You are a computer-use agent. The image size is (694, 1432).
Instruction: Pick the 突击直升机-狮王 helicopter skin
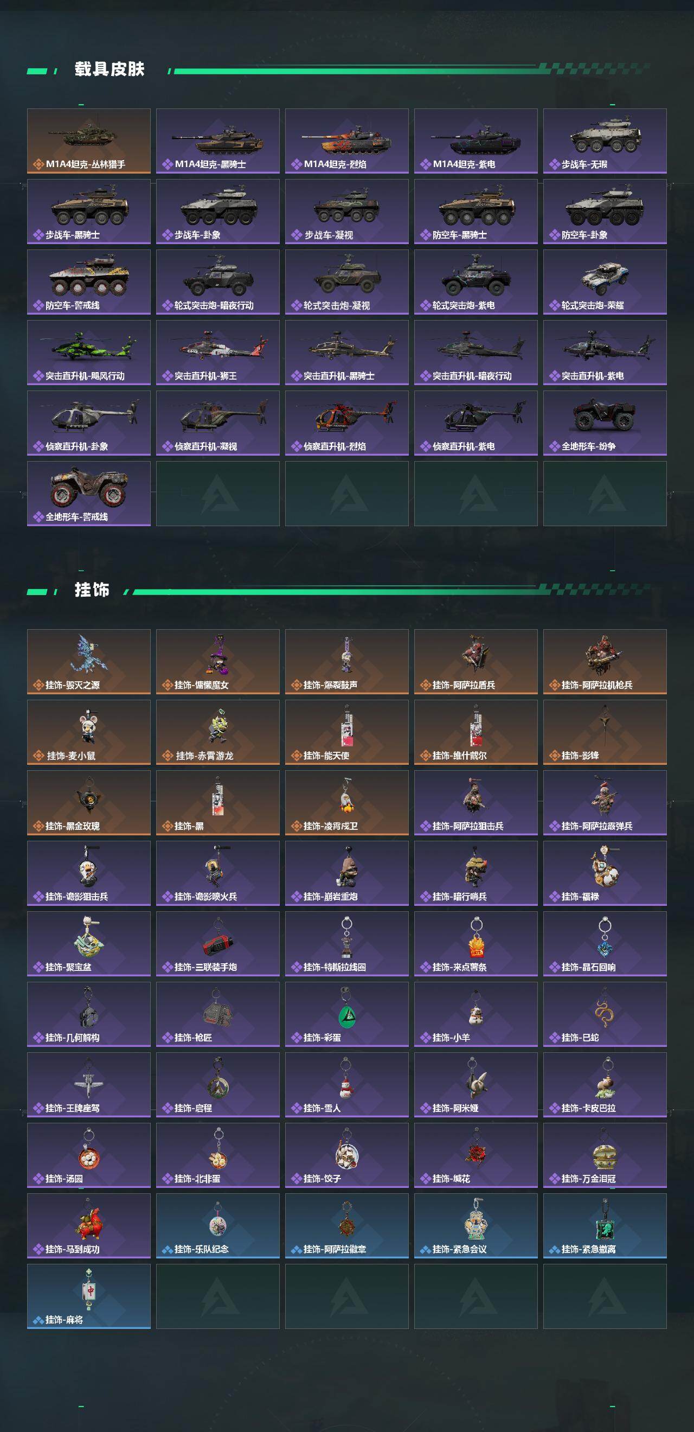click(218, 353)
